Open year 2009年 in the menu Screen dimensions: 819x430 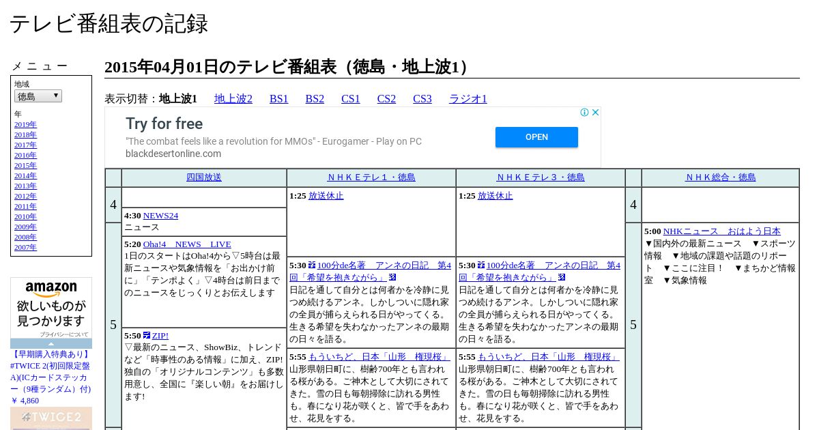(25, 227)
